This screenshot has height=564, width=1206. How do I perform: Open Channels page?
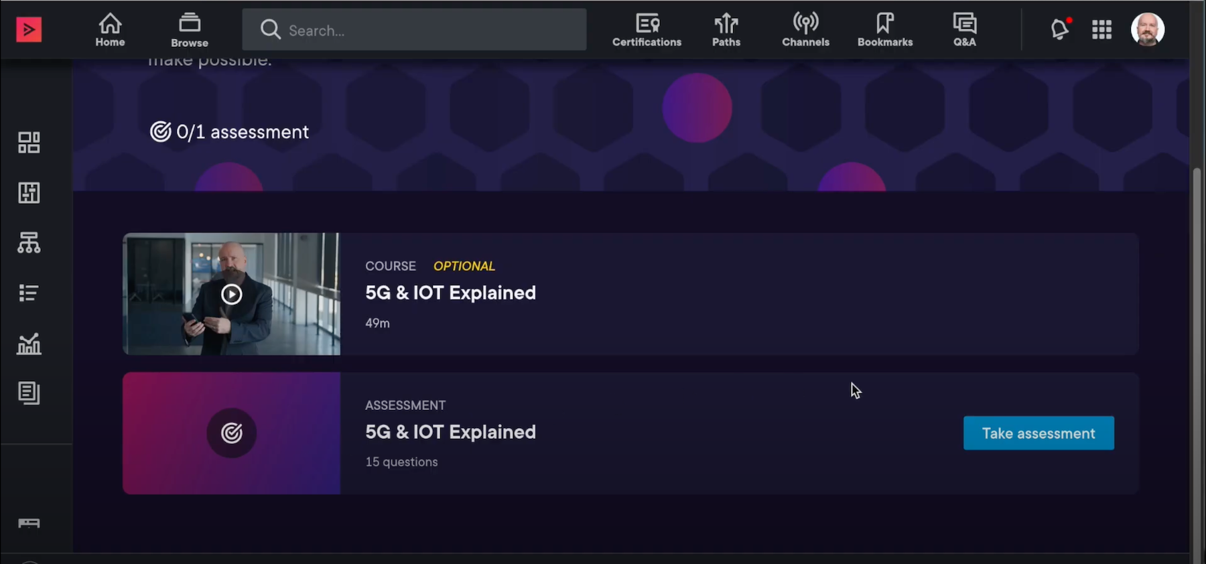805,30
